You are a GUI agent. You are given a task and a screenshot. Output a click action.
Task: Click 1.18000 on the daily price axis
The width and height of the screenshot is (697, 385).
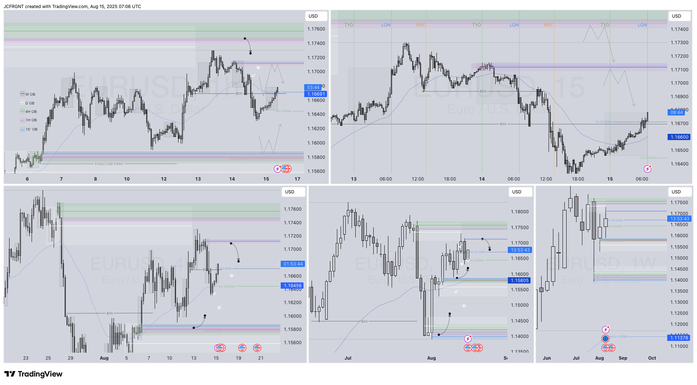click(520, 212)
